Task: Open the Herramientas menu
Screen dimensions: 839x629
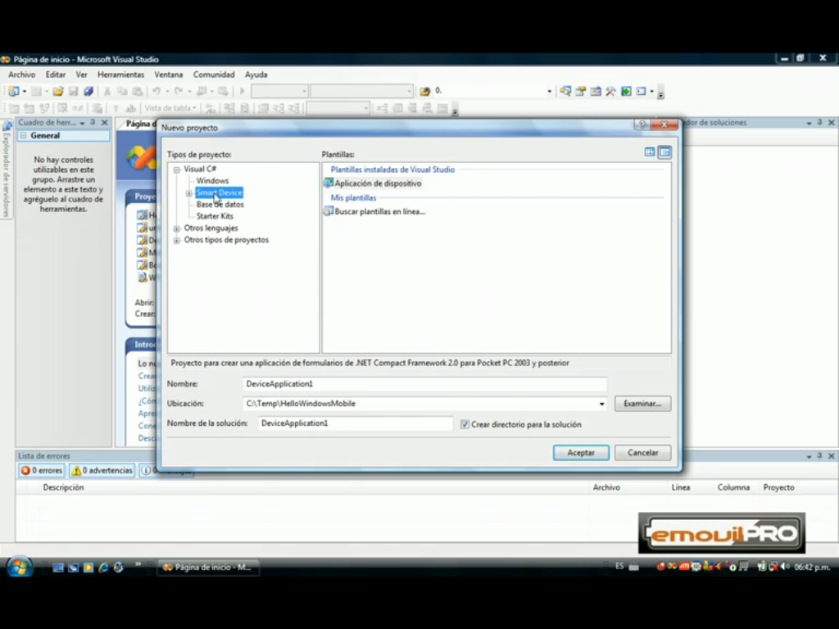Action: click(x=120, y=75)
